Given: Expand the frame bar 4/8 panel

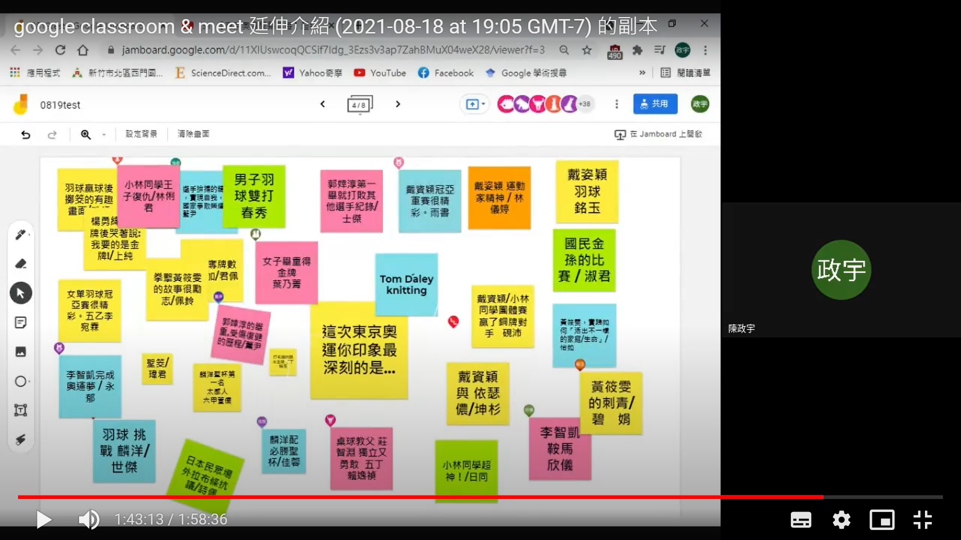Looking at the screenshot, I should [x=359, y=104].
